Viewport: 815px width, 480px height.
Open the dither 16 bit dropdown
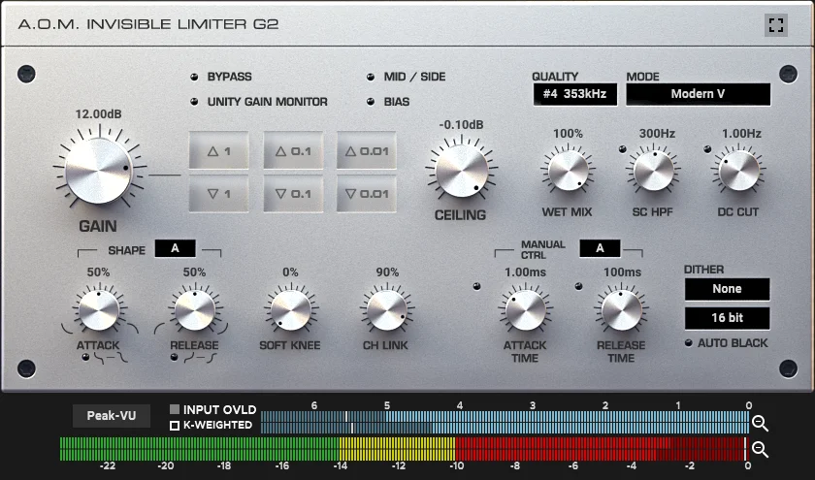coord(727,318)
